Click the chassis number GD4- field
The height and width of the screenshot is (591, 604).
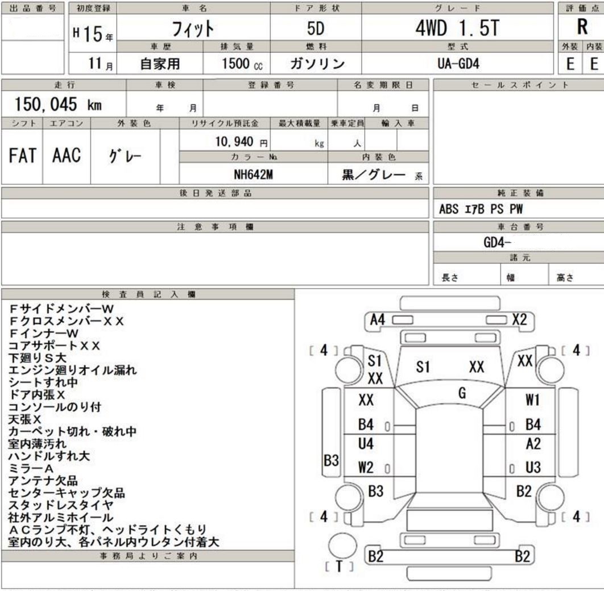(x=519, y=243)
